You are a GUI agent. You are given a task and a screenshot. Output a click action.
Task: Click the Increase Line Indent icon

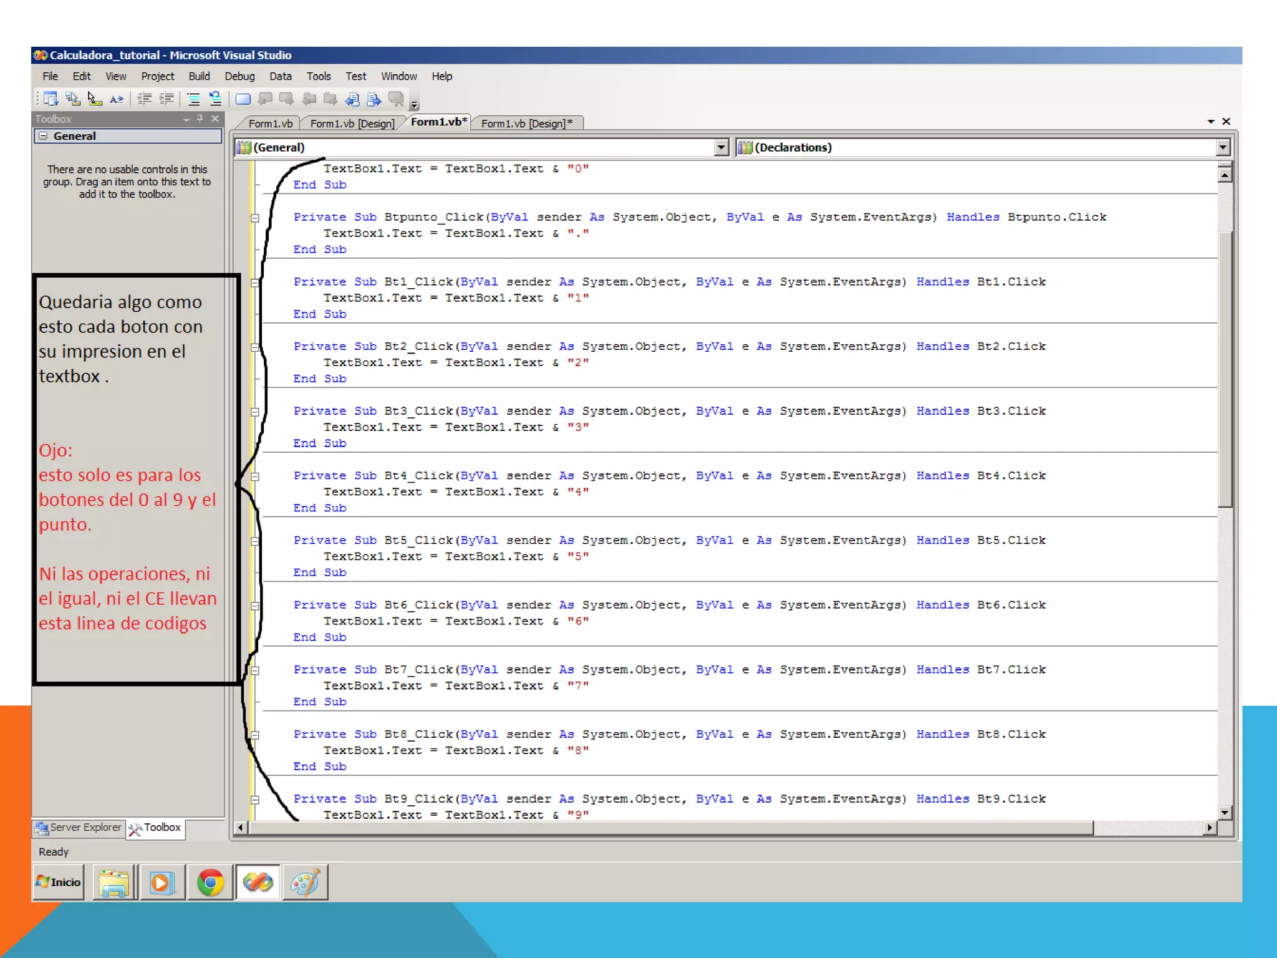pos(166,99)
